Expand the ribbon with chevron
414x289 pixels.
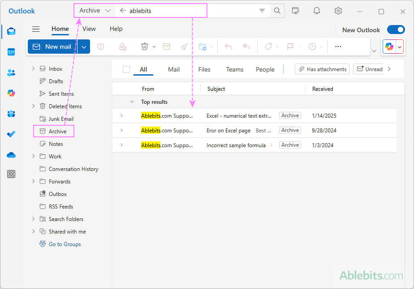click(374, 51)
